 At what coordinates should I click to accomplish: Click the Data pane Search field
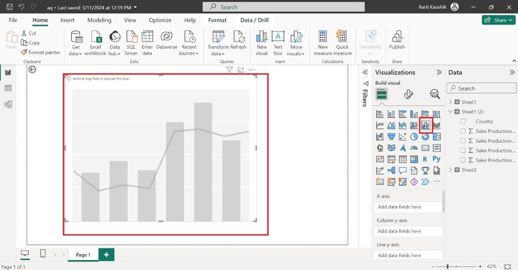pyautogui.click(x=481, y=88)
